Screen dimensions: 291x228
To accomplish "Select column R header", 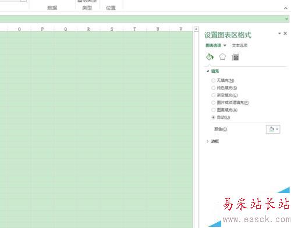I will 88,29.
